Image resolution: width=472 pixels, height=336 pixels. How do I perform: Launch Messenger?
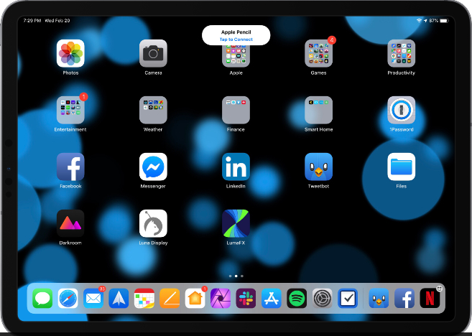click(153, 167)
